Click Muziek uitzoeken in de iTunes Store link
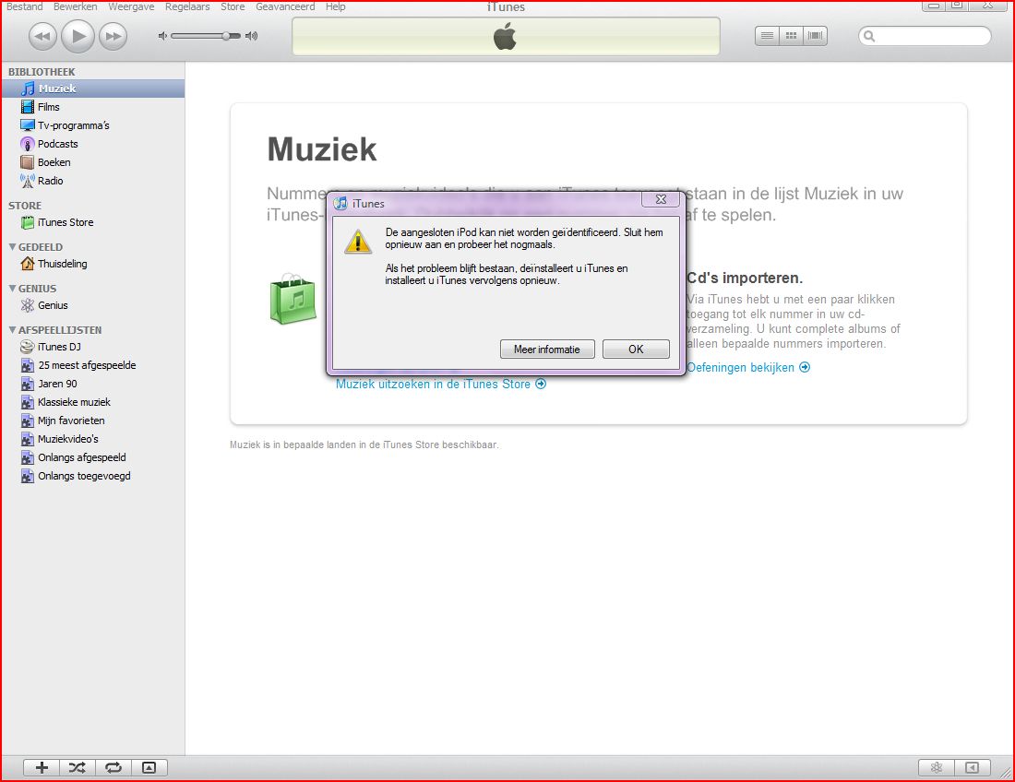 (x=441, y=385)
